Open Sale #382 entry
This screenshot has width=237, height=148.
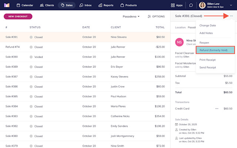(85, 126)
